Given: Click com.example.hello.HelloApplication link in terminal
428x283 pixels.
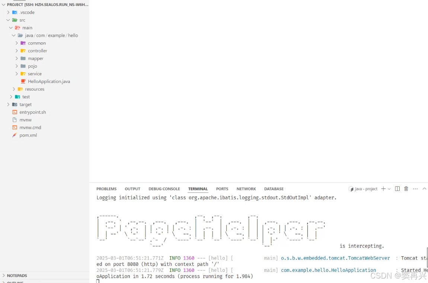Looking at the screenshot, I should pos(328,270).
